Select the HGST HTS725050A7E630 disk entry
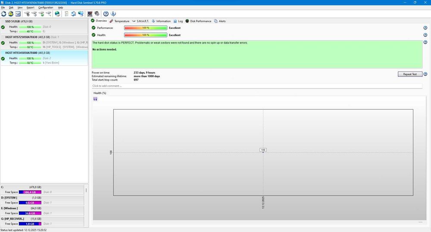The image size is (431, 232). [44, 42]
